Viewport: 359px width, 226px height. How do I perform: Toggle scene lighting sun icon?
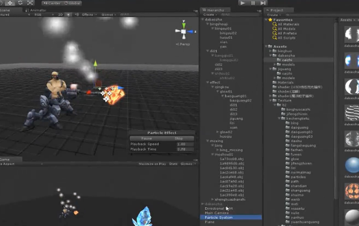[x=68, y=15]
